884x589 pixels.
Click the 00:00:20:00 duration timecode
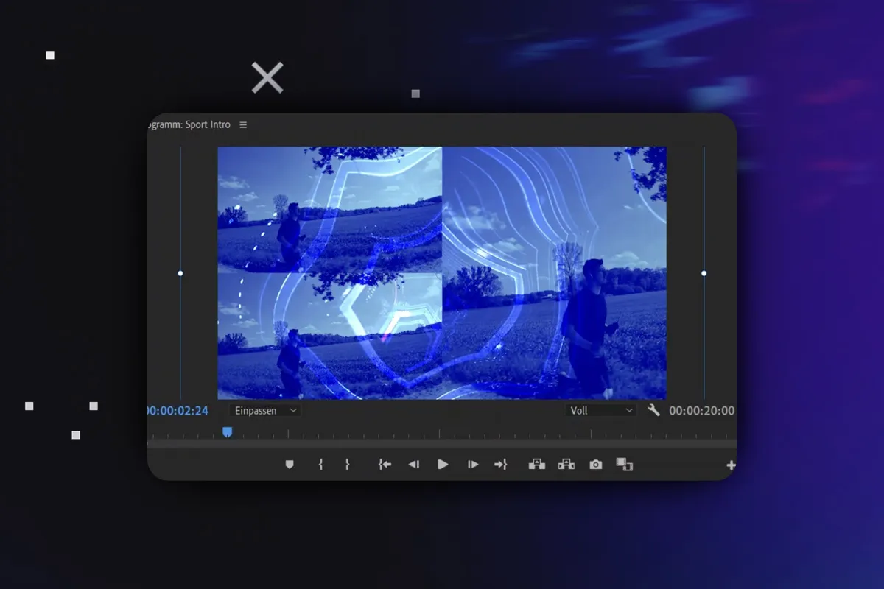[701, 411]
